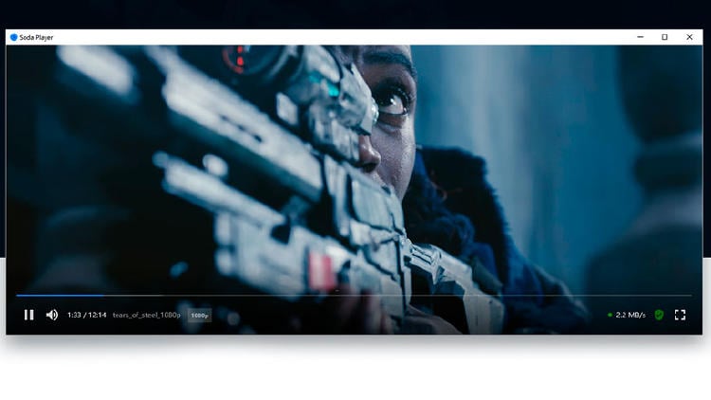Jump near the end of the seek bar

683,296
